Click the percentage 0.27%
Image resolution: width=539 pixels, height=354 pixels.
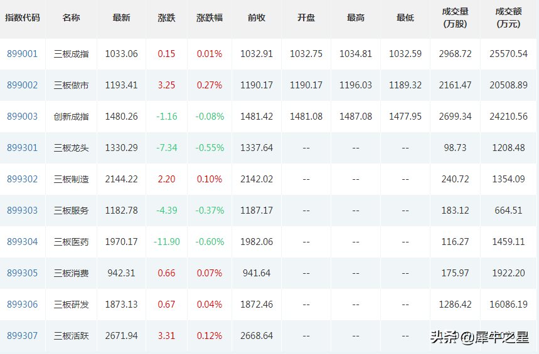tap(210, 85)
